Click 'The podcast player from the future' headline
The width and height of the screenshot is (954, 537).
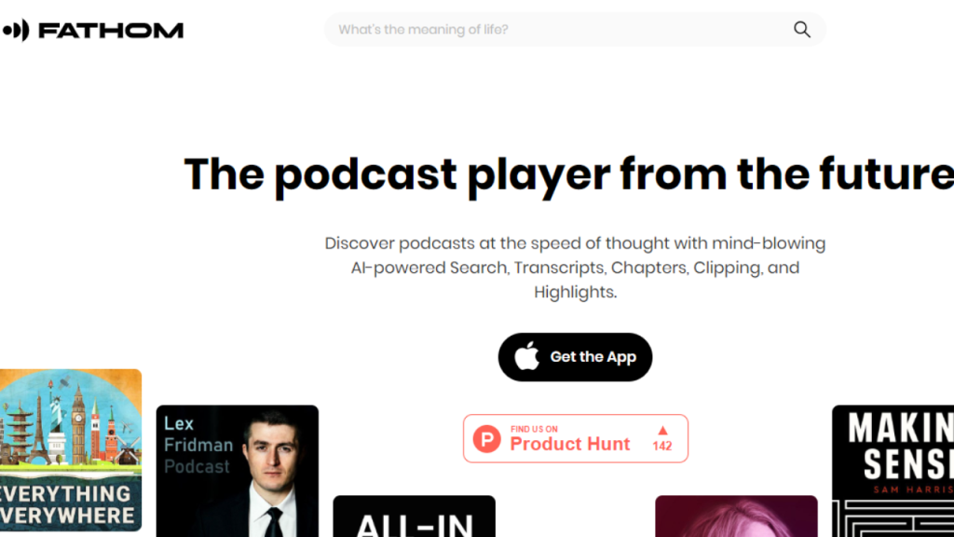coord(569,174)
